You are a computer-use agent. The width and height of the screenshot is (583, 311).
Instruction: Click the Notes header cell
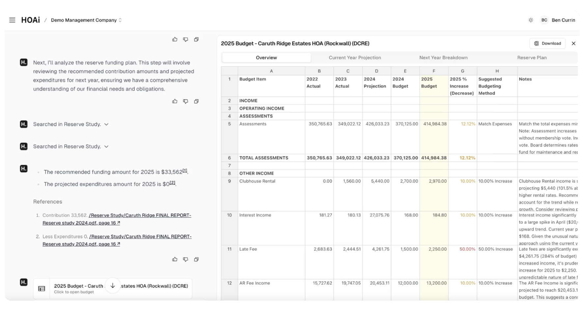[547, 86]
